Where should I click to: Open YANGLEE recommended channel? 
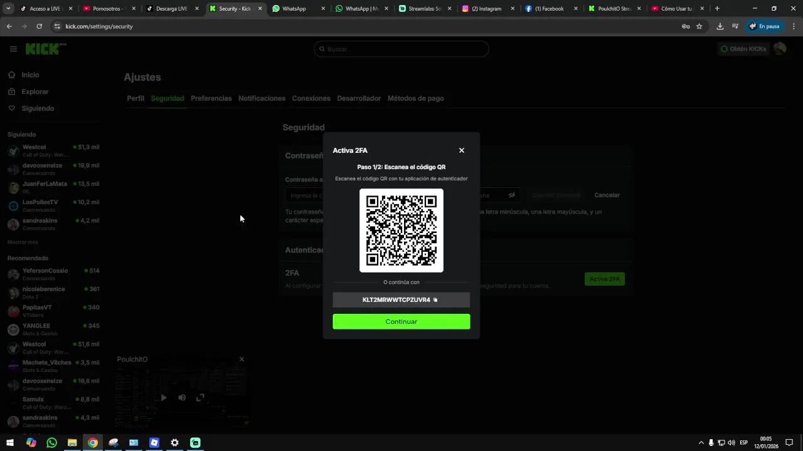click(x=53, y=329)
